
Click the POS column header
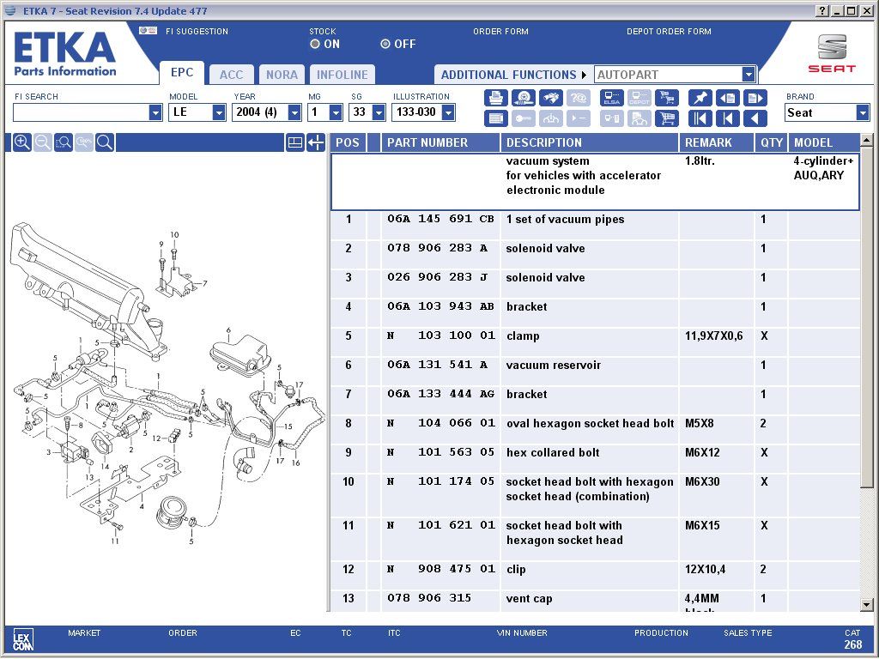348,142
